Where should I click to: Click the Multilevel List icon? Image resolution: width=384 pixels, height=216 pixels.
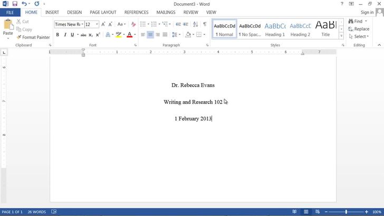165,24
